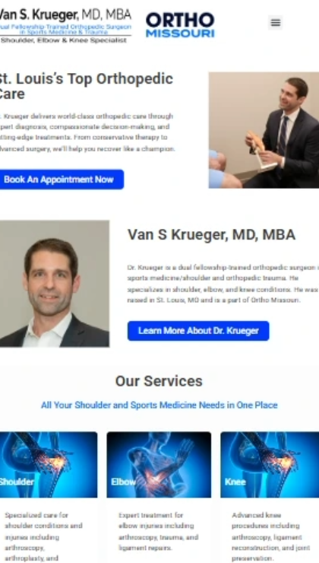Image resolution: width=319 pixels, height=563 pixels.
Task: Select the Elbow service image card
Action: 159,465
